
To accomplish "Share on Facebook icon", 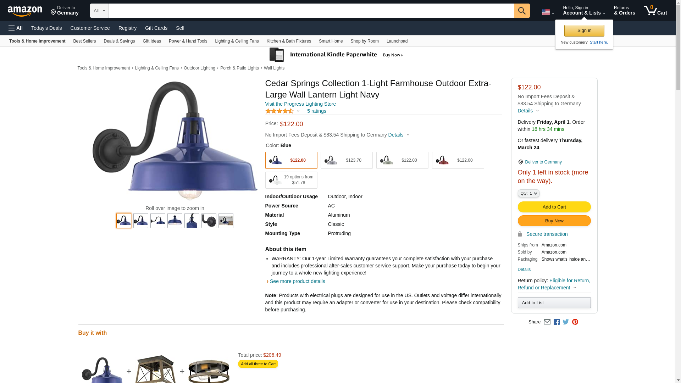I will pyautogui.click(x=557, y=322).
